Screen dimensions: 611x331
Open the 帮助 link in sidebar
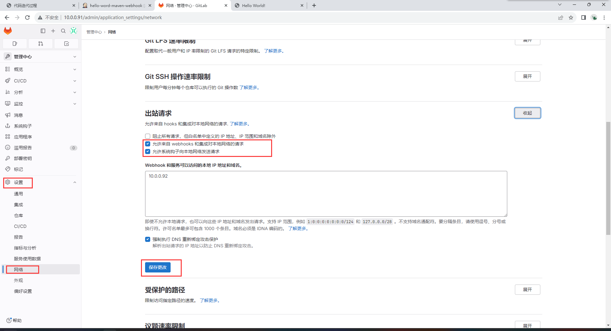click(14, 320)
